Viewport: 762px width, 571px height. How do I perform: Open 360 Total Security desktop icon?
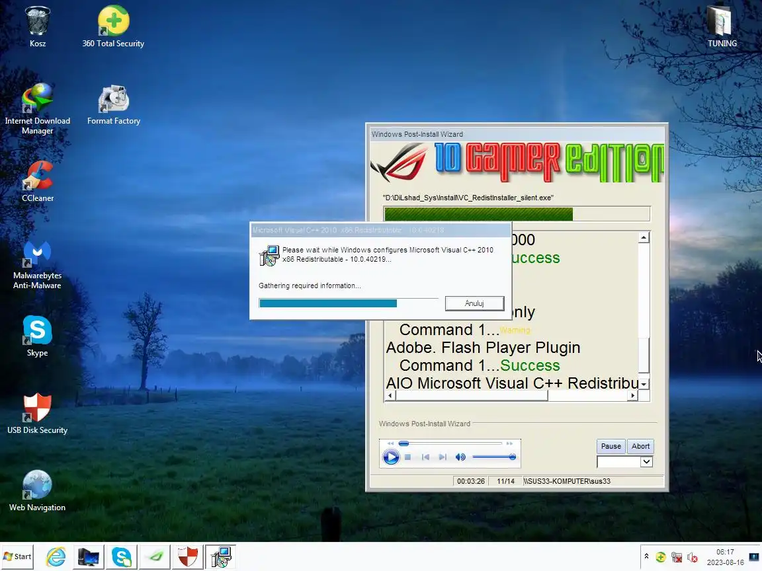pos(113,26)
